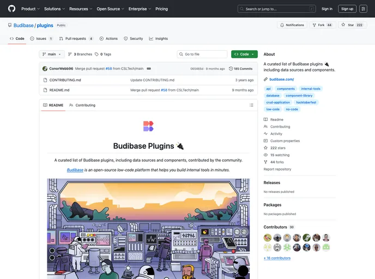View the 44 forks list
375x279 pixels.
click(274, 162)
